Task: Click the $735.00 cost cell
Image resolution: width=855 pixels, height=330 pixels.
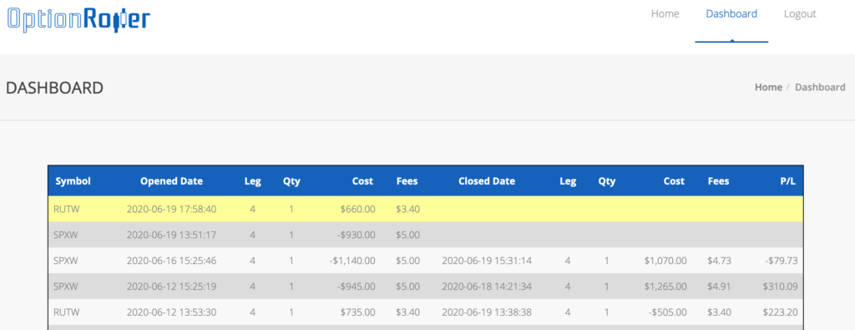Action: tap(357, 312)
